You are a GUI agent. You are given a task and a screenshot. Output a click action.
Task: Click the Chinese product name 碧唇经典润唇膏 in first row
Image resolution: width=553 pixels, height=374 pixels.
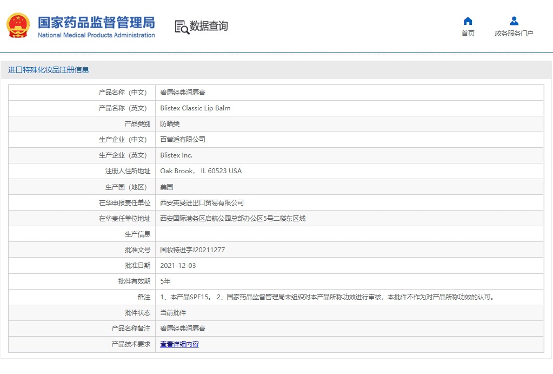point(183,93)
